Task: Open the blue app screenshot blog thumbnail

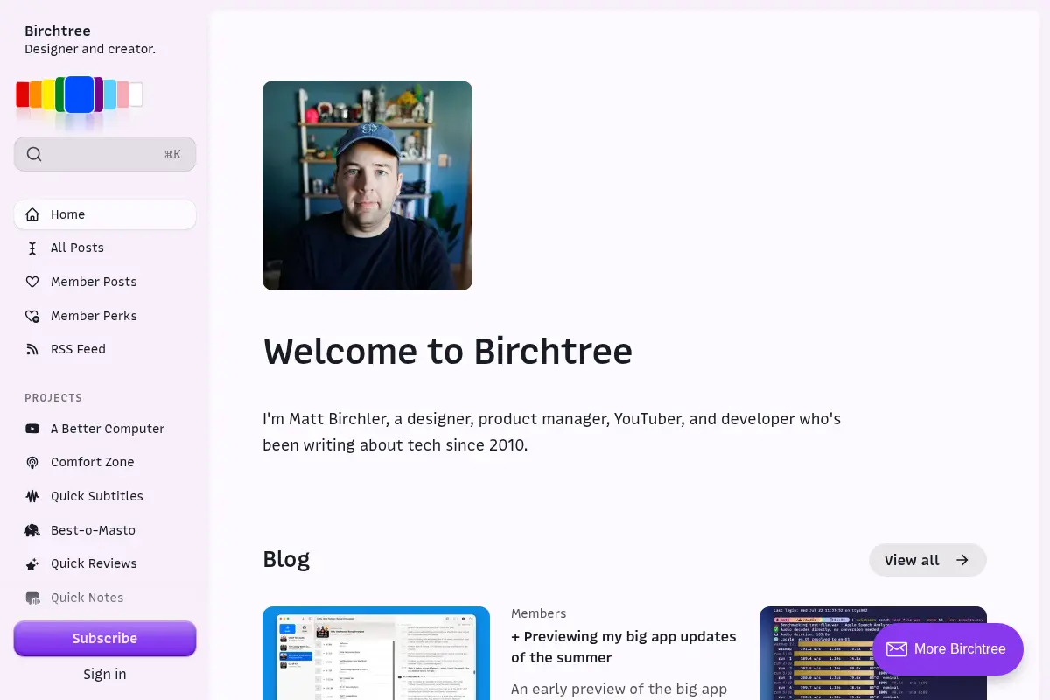Action: [x=376, y=653]
